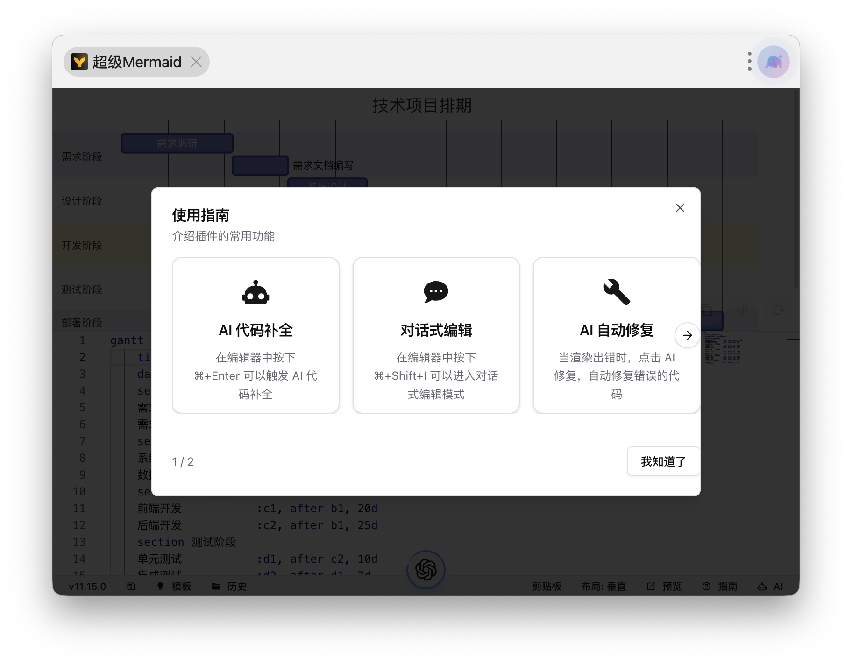Click the wrench icon on AI 自动修复

pos(616,292)
